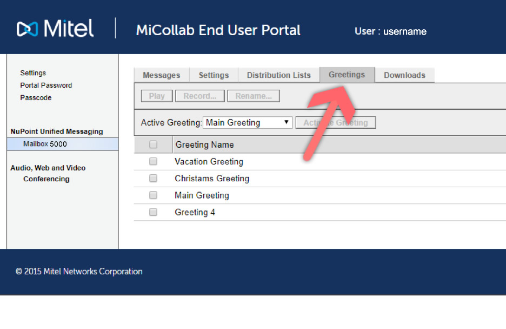Click the MiCollab End User Portal title
This screenshot has height=329, width=506.
[218, 30]
